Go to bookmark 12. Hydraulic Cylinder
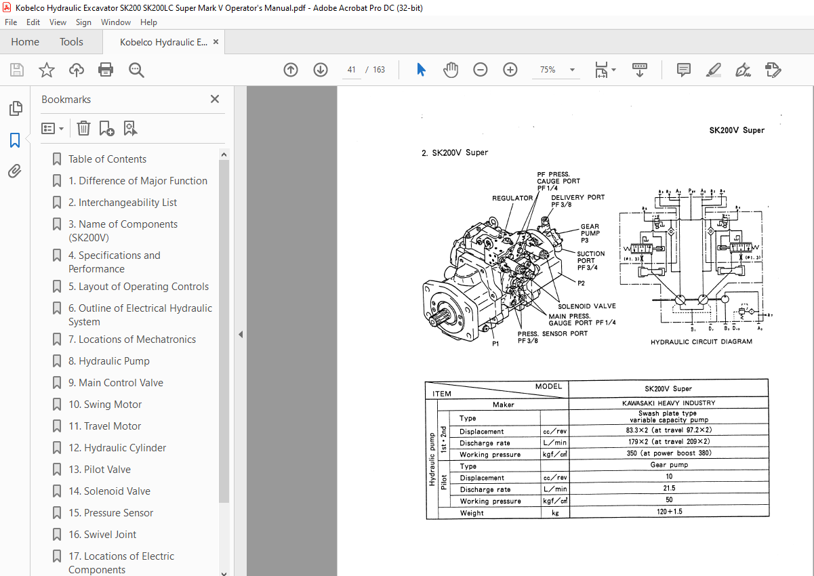The height and width of the screenshot is (576, 814). (x=117, y=448)
